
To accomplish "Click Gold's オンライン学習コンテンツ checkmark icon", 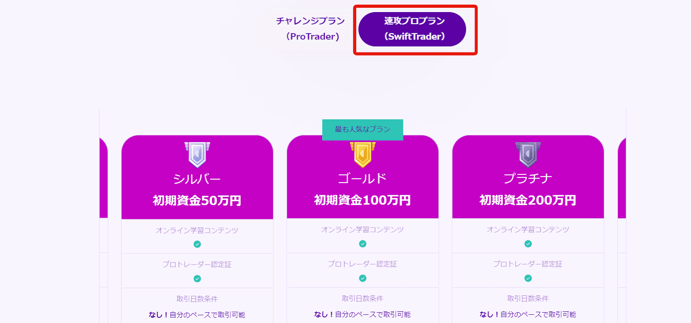I will 363,244.
